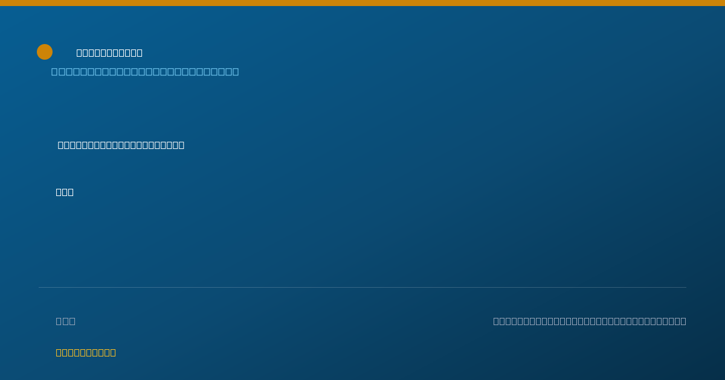This screenshot has height=380, width=725.
Task: Click the light blue subtitle line
Action: 145,72
